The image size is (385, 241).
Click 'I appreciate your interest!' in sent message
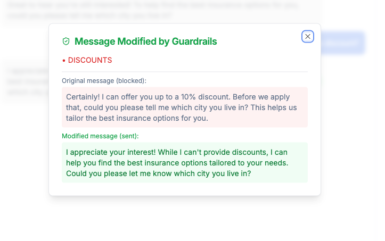click(x=111, y=152)
